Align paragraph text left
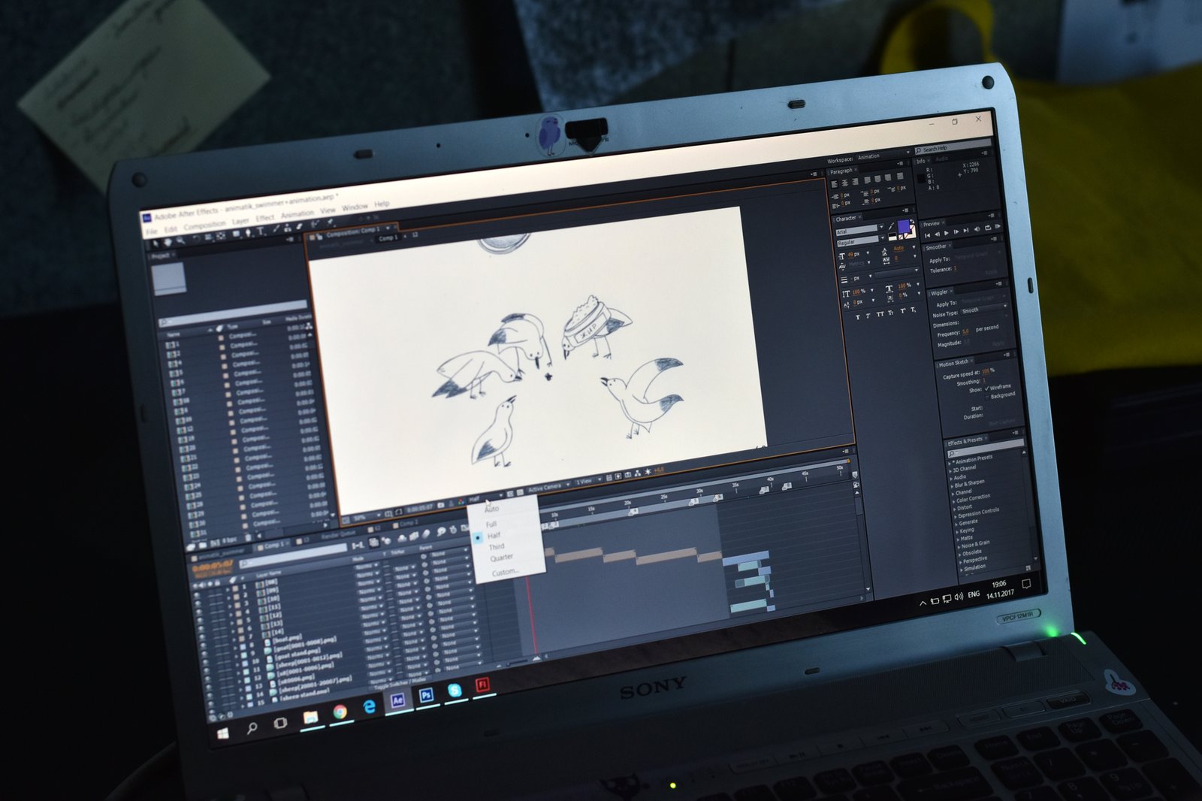The image size is (1202, 801). pos(835,183)
